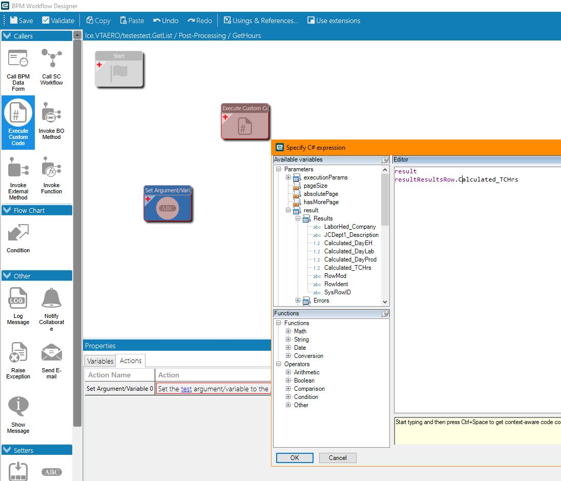Screen dimensions: 561x481
Task: Select JCDept1_Description variable
Action: point(351,234)
